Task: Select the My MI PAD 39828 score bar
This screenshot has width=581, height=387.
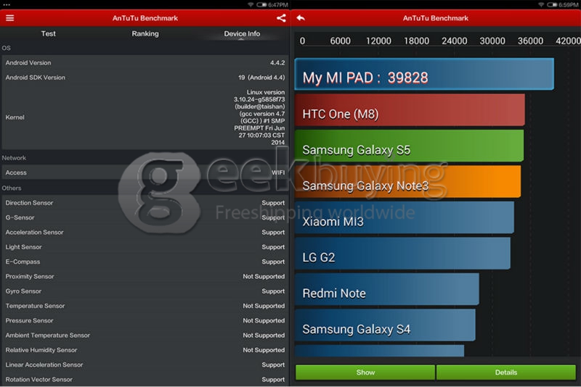Action: [x=424, y=74]
